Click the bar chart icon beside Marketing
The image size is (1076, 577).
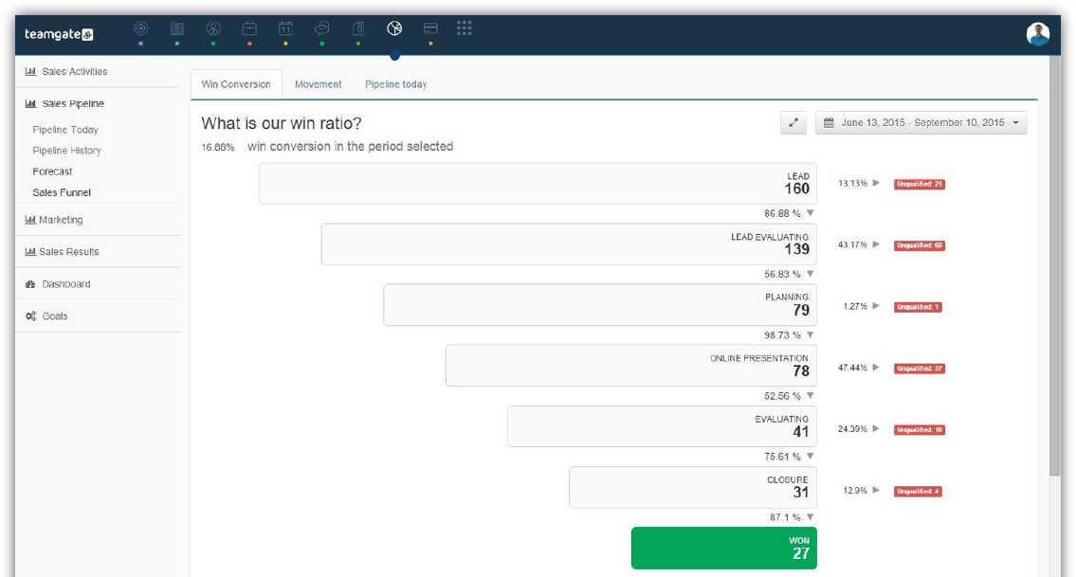(30, 220)
